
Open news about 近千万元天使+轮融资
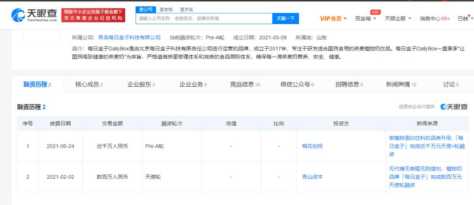click(x=426, y=146)
